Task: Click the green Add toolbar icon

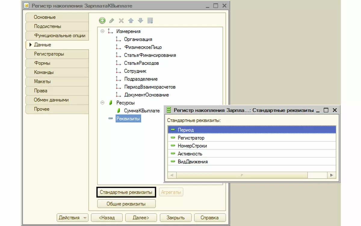Action: pyautogui.click(x=102, y=21)
